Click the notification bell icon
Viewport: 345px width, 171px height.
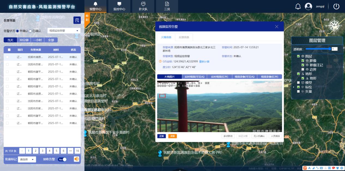pos(298,7)
